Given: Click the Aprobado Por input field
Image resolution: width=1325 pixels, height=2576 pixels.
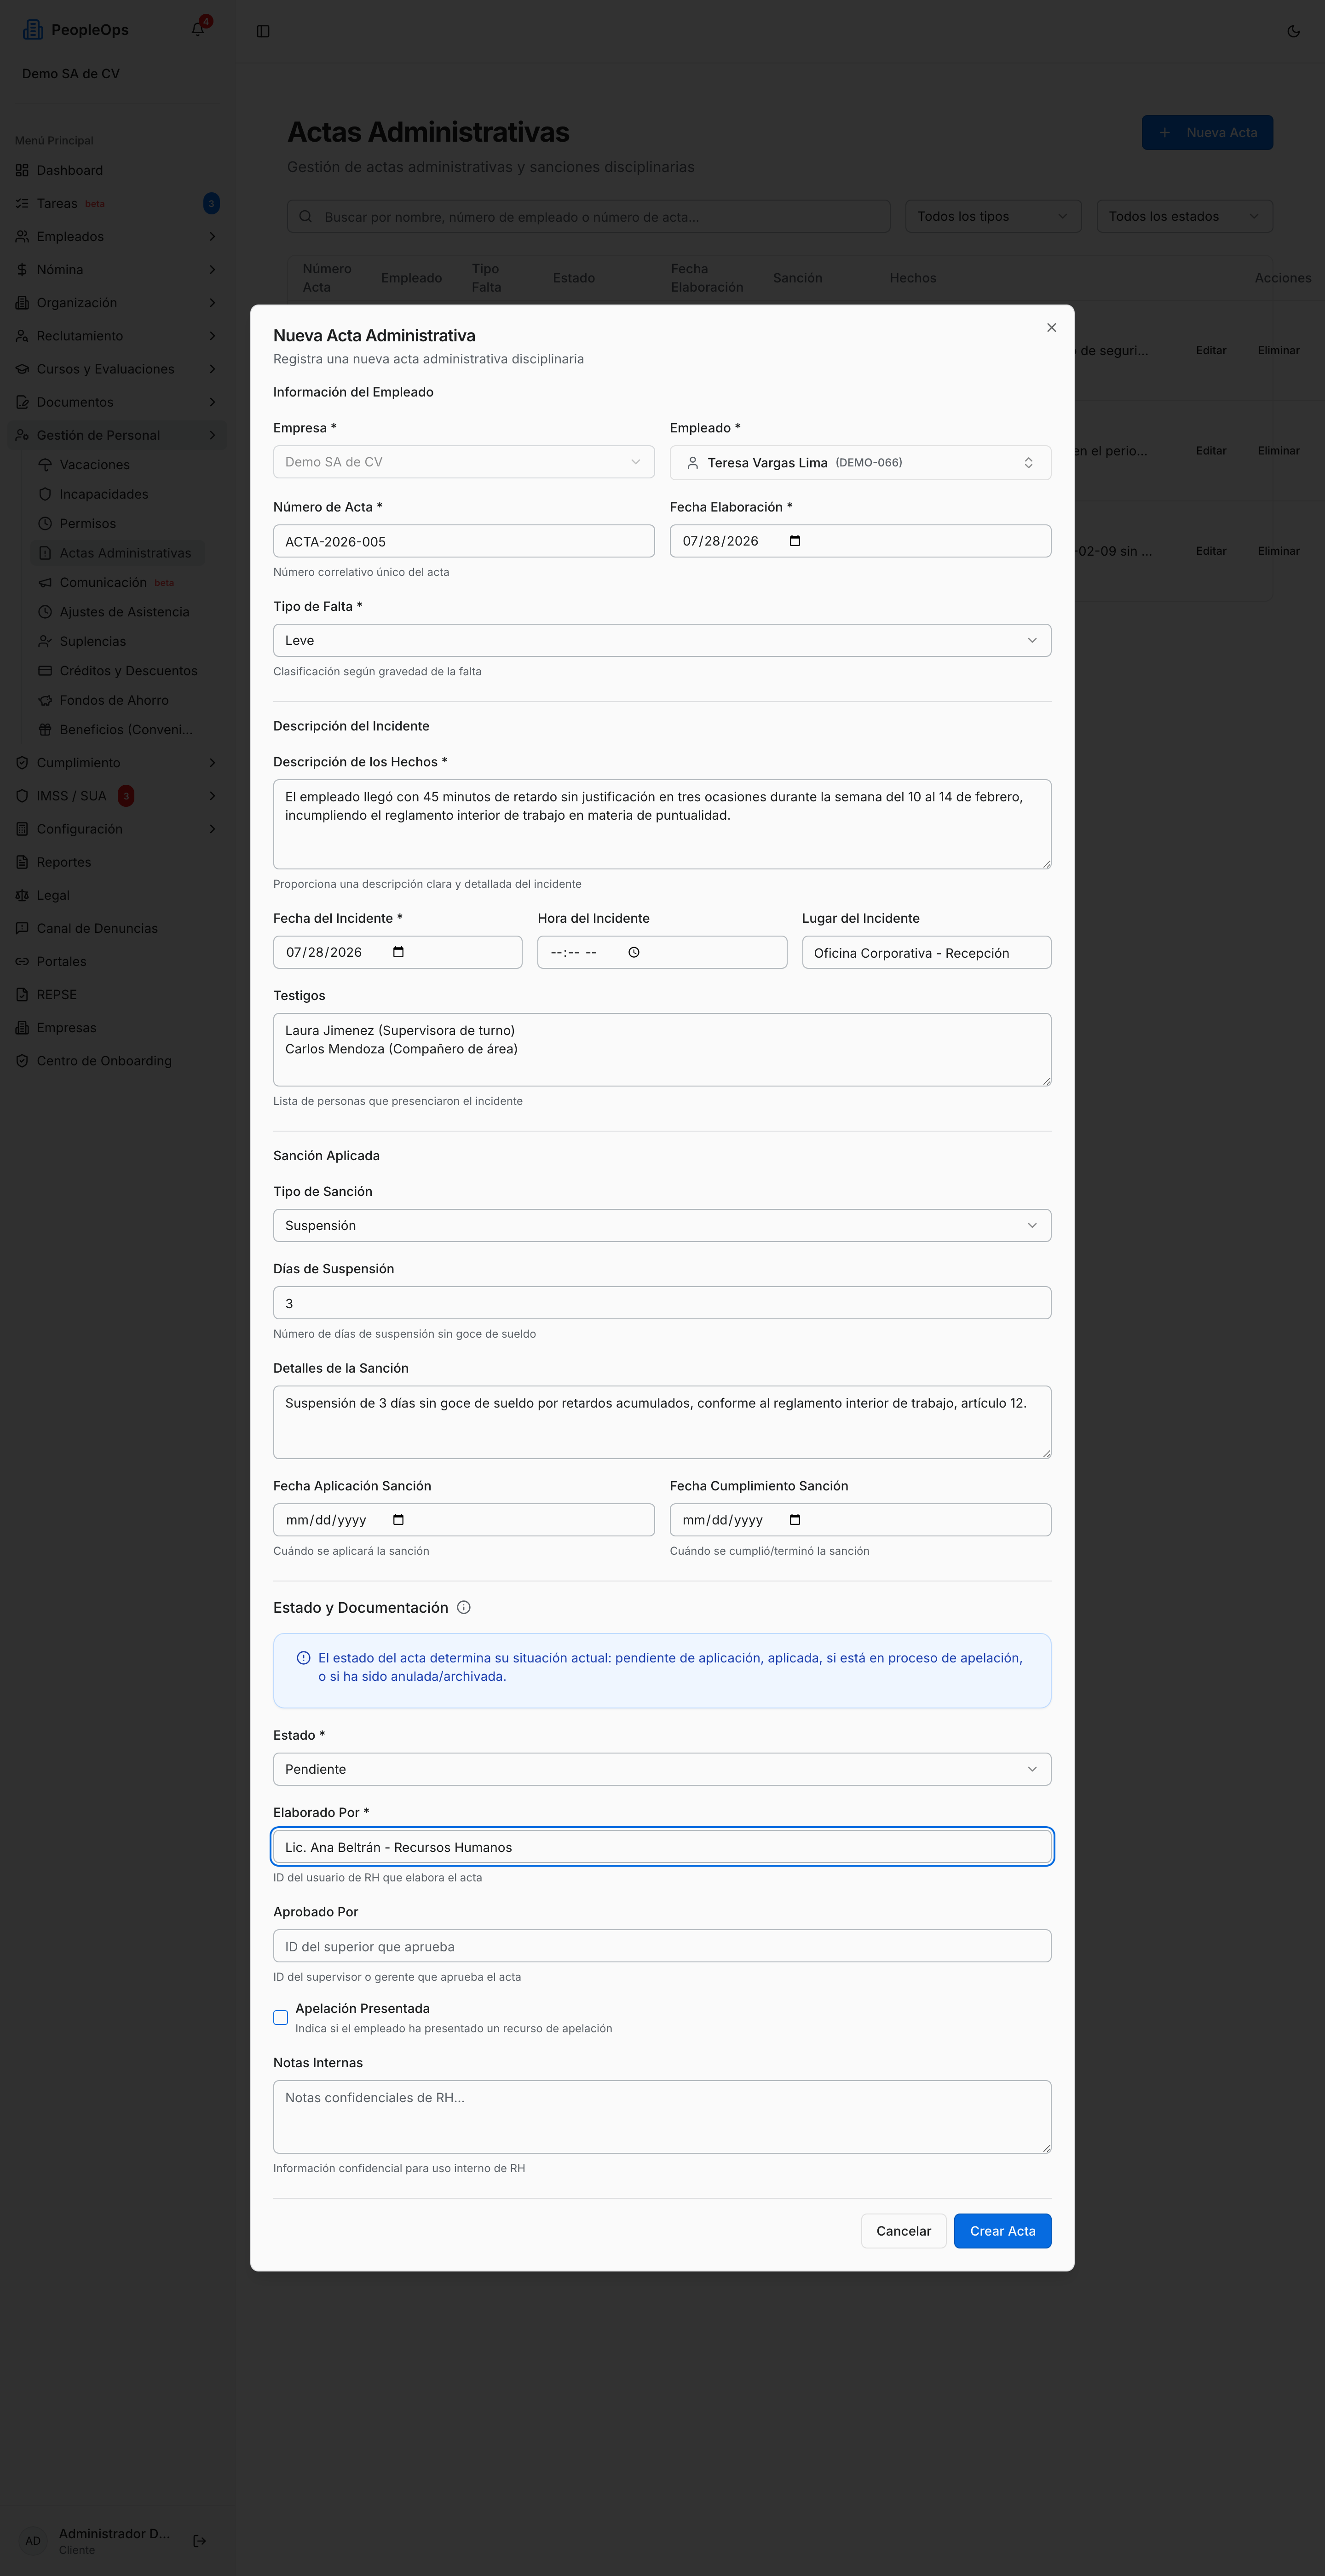Looking at the screenshot, I should coord(662,1946).
